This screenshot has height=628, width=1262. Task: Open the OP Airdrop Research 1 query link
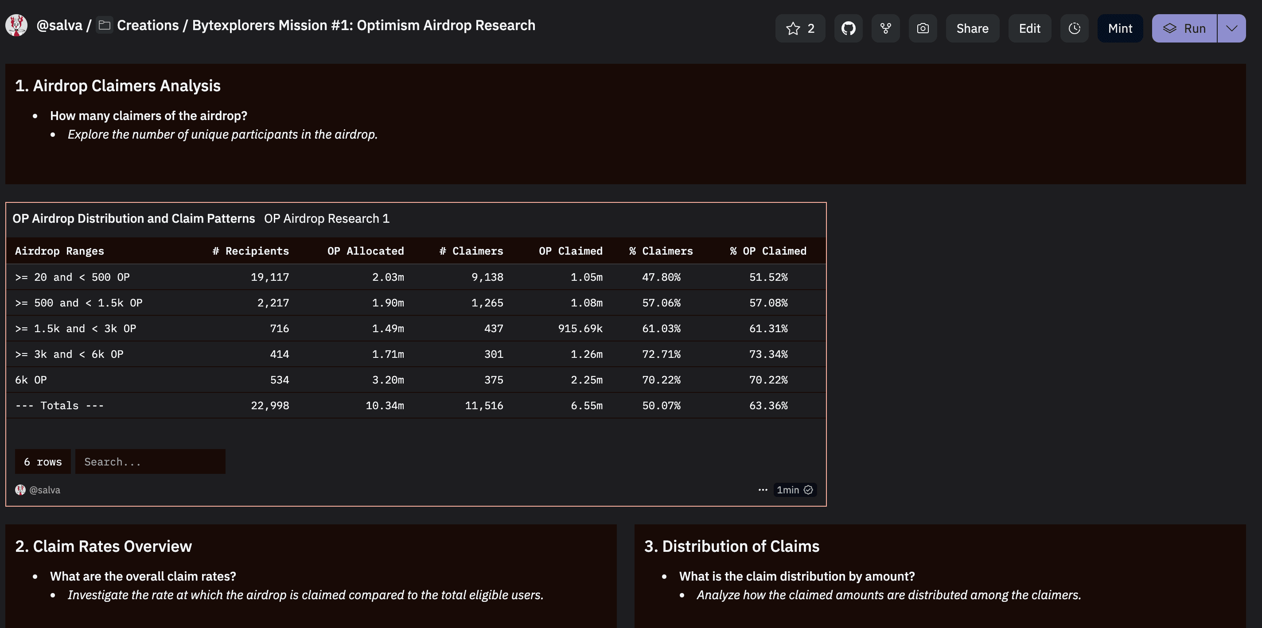point(327,218)
